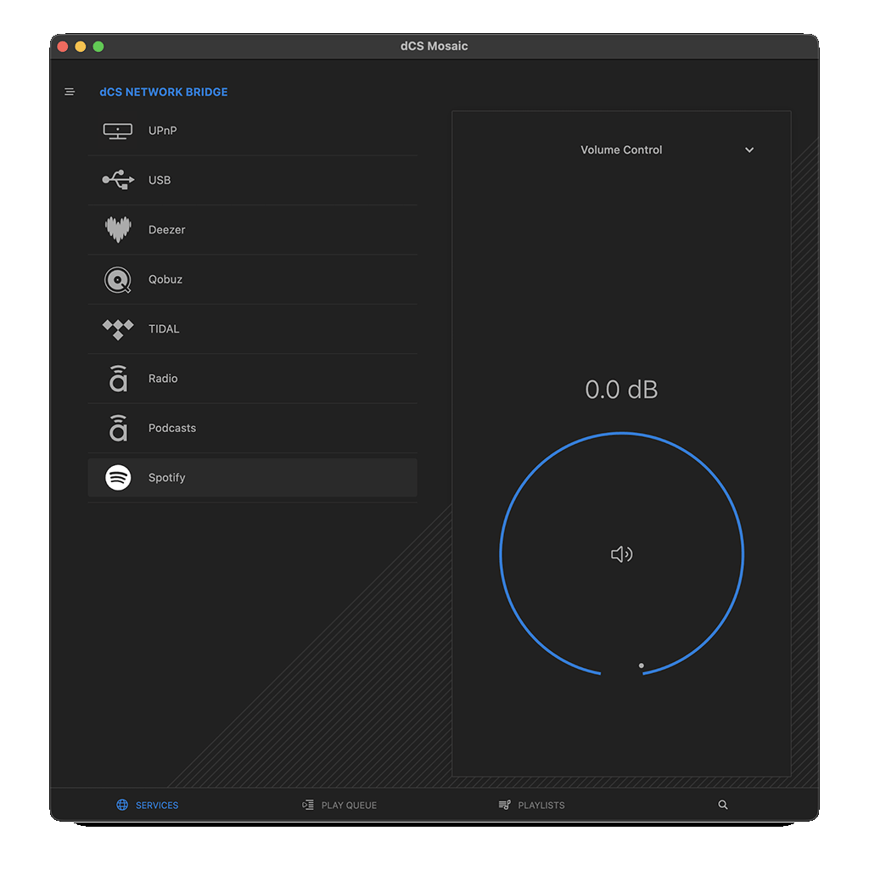This screenshot has height=887, width=869.
Task: Click the UPnP network device icon
Action: click(117, 131)
